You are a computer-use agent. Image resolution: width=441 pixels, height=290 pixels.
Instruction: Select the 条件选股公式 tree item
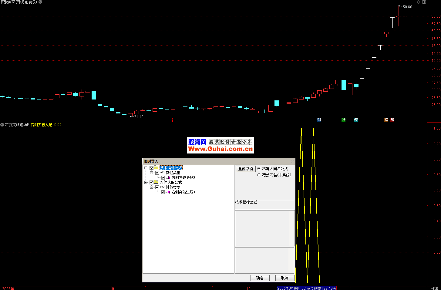click(x=171, y=182)
